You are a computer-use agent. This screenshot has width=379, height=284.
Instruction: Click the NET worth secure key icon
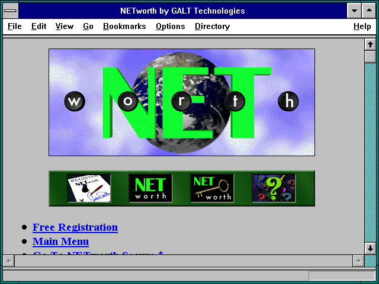[x=212, y=188]
